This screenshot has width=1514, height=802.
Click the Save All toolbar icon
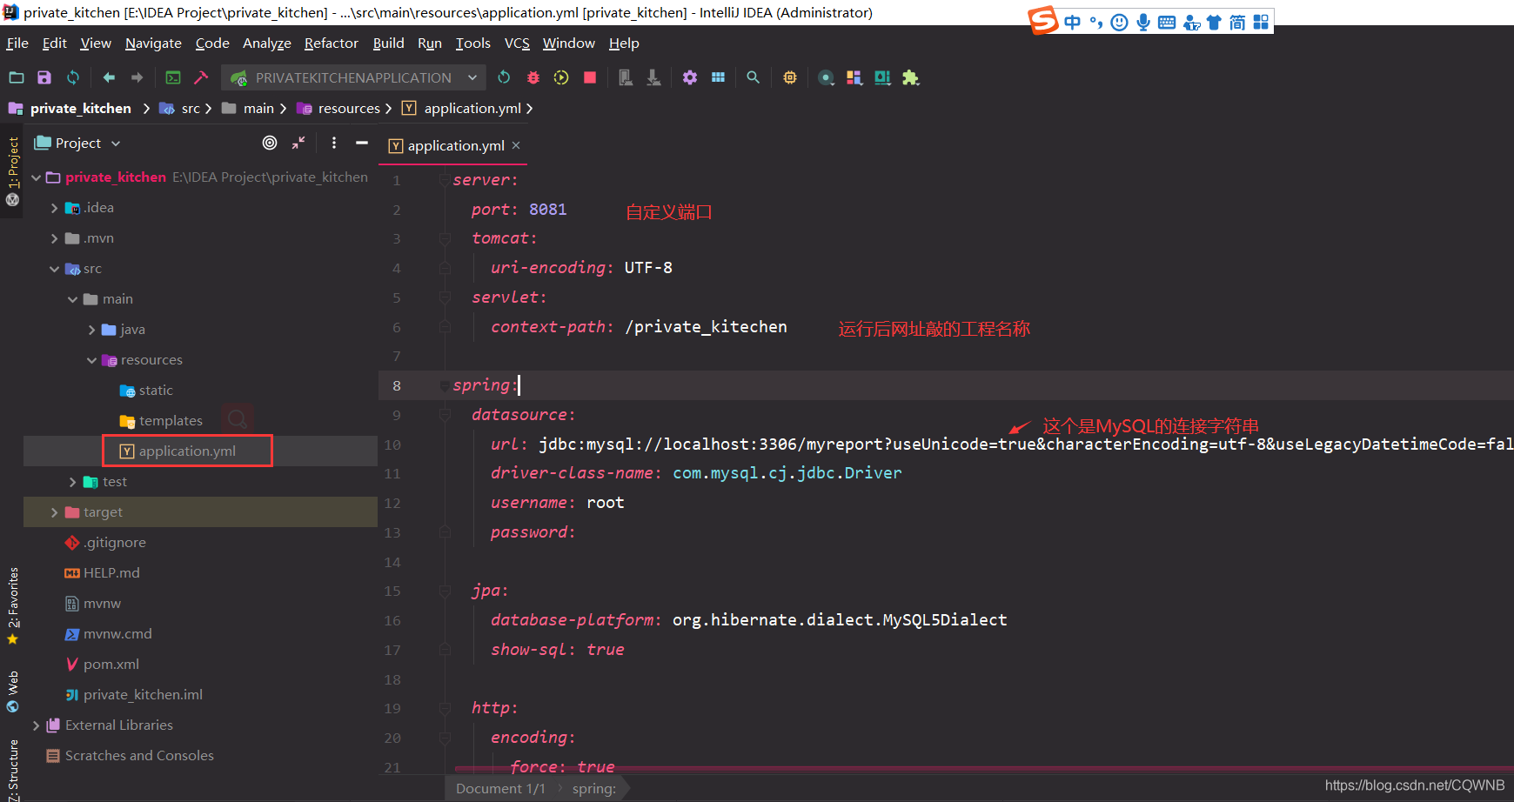pos(44,77)
